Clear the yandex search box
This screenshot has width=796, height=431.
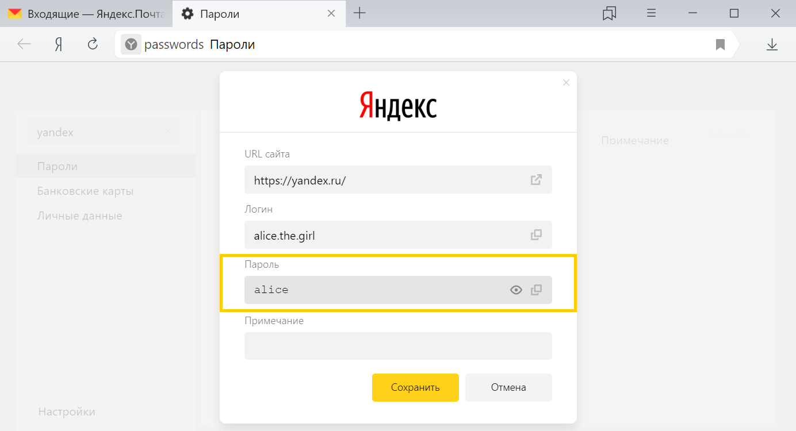tap(167, 132)
